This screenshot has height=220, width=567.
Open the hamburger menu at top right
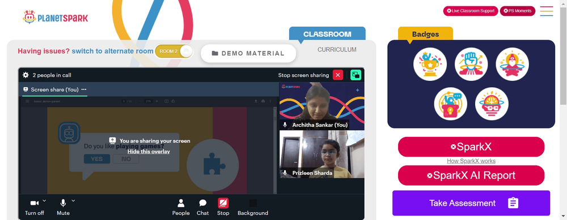pyautogui.click(x=547, y=11)
